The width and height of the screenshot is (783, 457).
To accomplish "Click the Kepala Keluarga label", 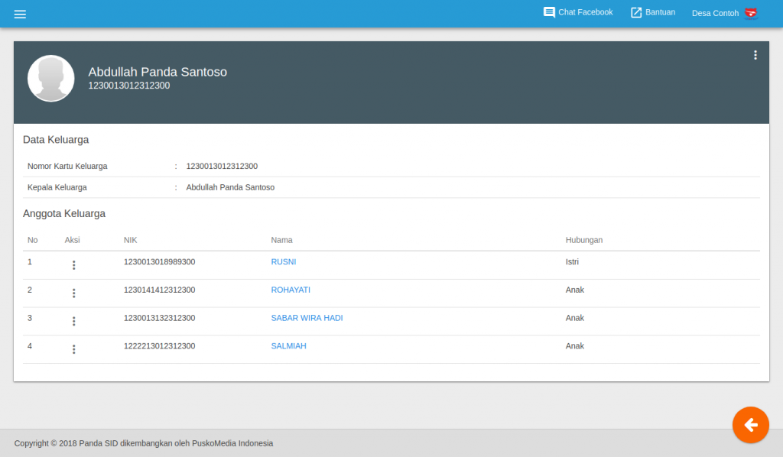I will [x=57, y=187].
